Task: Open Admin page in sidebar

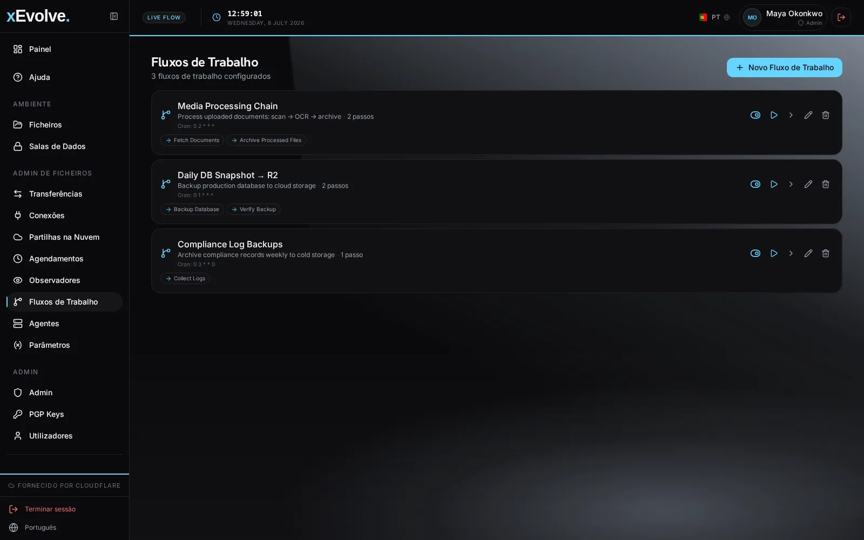Action: [x=64, y=393]
